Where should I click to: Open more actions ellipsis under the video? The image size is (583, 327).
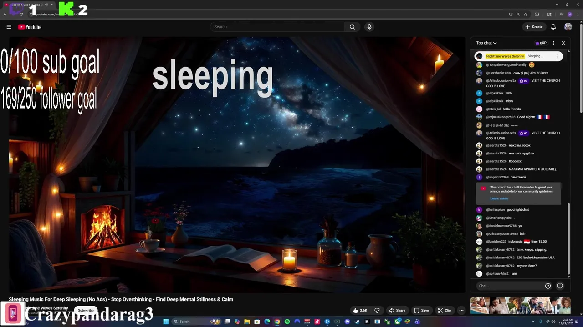[461, 310]
